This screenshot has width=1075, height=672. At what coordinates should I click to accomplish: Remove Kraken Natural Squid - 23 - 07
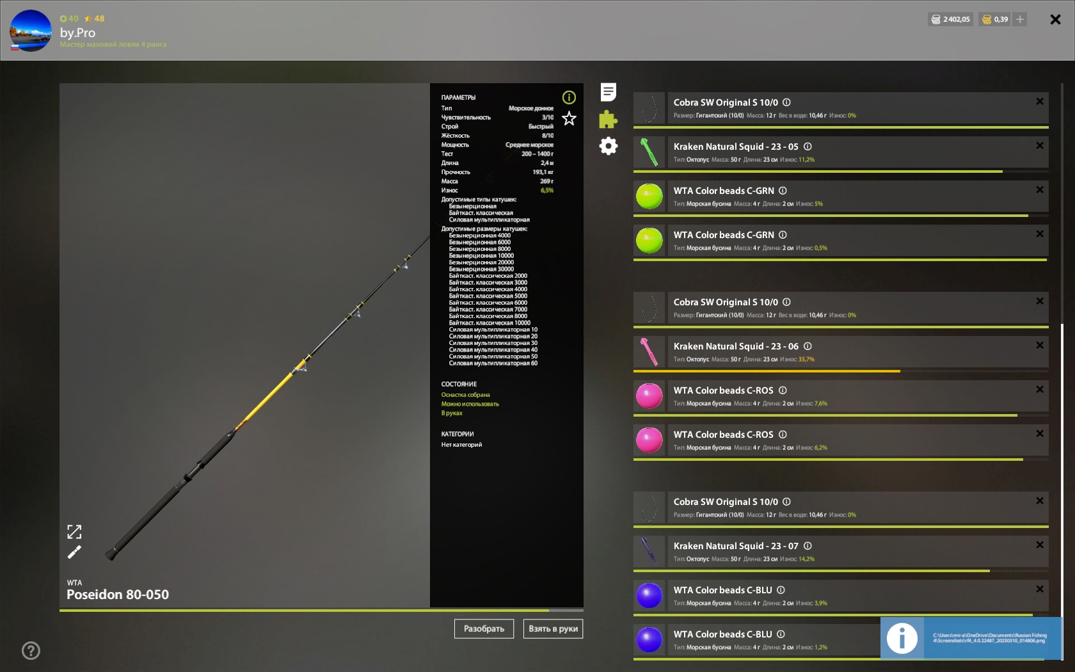coord(1040,545)
